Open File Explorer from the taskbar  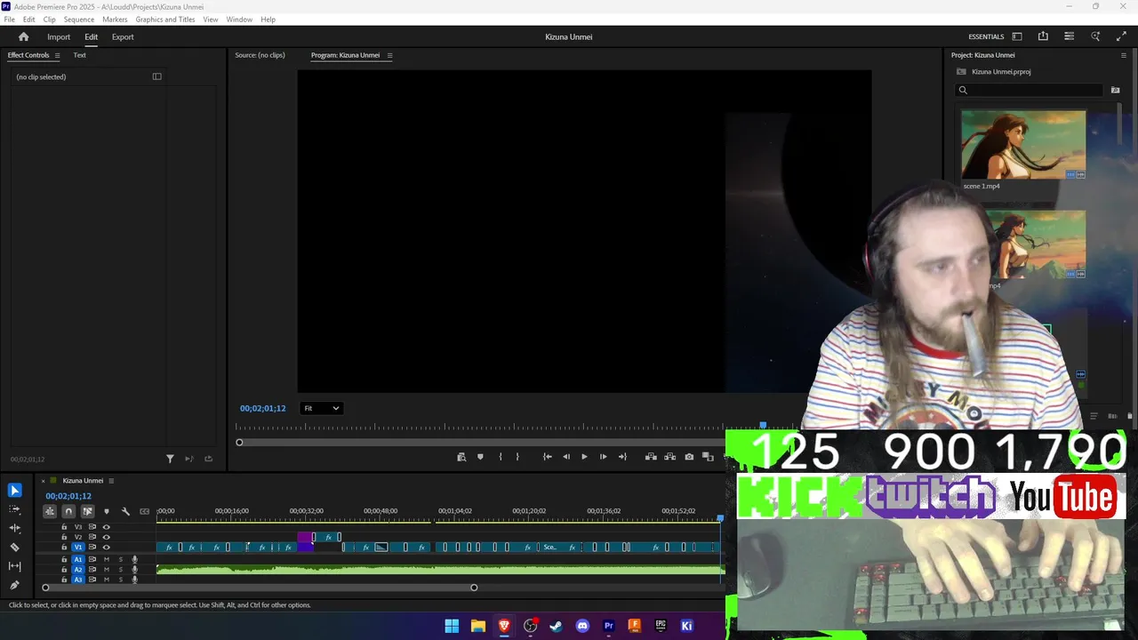click(x=477, y=626)
